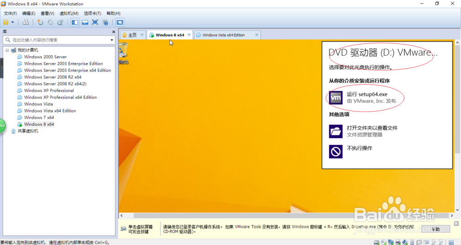Click the printer status bar icon
This screenshot has width=461, height=245.
coord(398,242)
